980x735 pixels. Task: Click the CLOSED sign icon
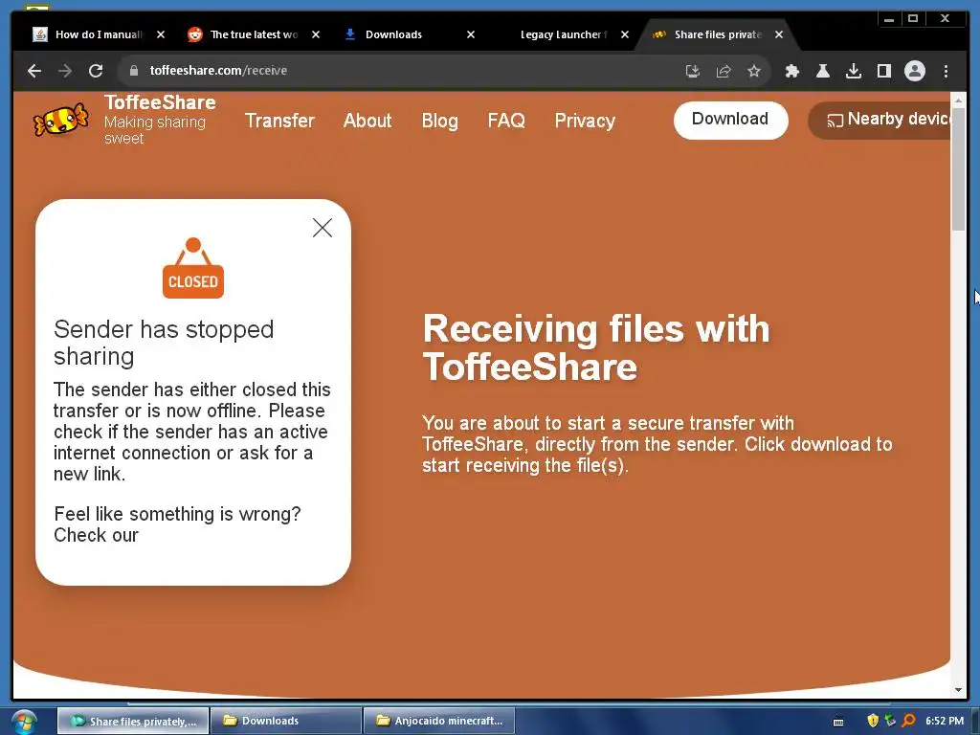(x=193, y=268)
